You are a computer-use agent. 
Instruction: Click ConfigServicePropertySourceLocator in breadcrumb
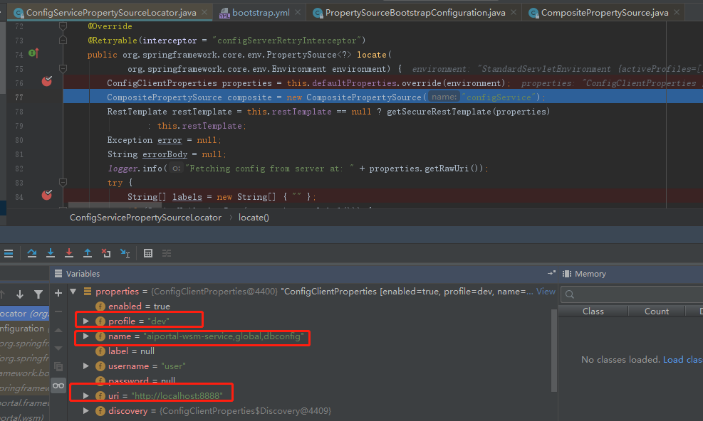click(x=146, y=218)
